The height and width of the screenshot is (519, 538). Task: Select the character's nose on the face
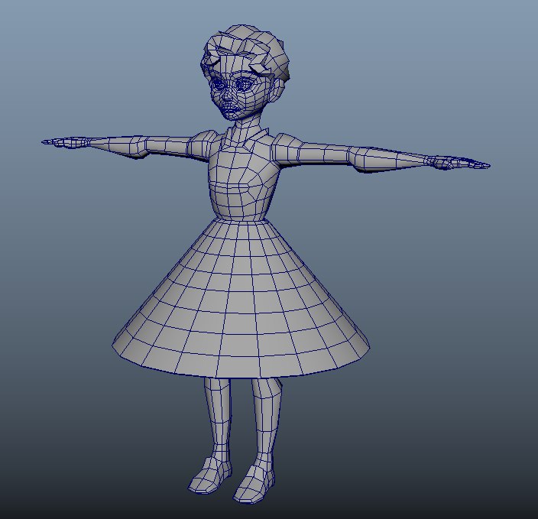(230, 99)
